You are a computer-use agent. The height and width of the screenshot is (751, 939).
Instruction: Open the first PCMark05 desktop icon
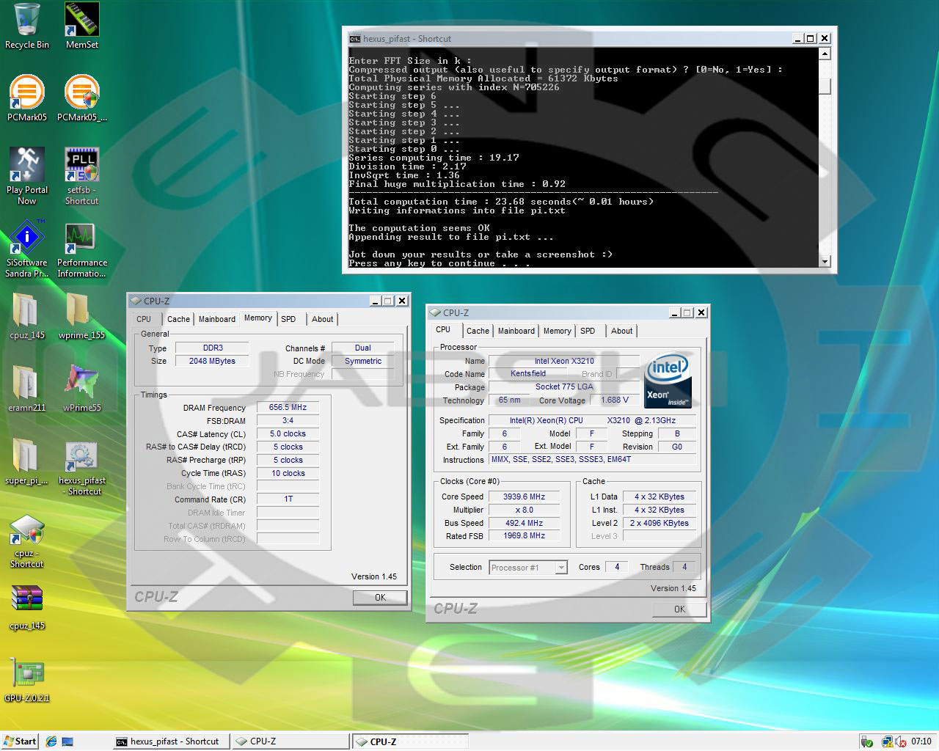27,98
